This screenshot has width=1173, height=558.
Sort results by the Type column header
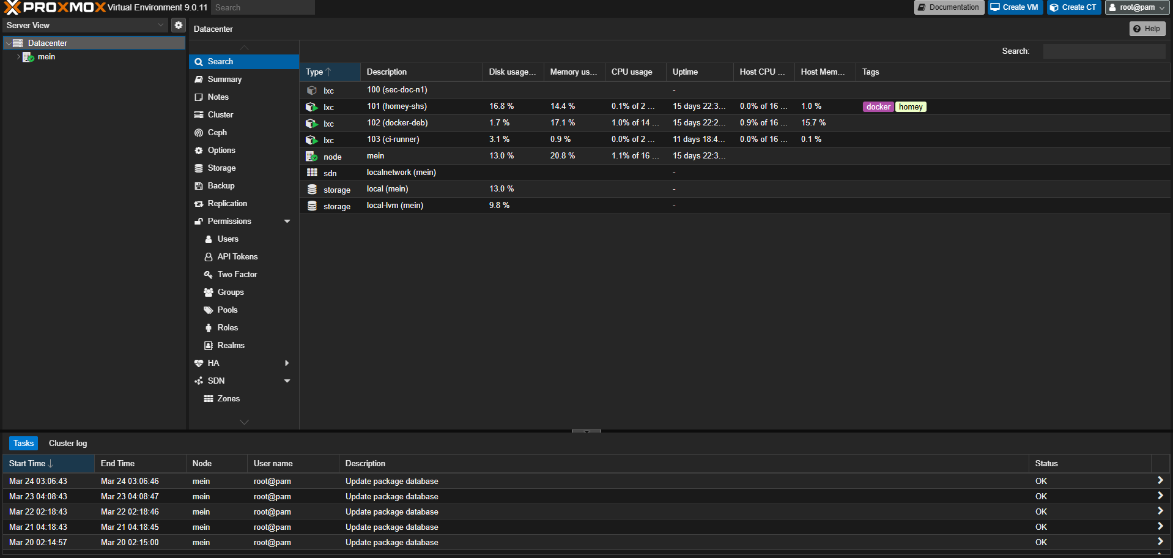click(x=314, y=72)
